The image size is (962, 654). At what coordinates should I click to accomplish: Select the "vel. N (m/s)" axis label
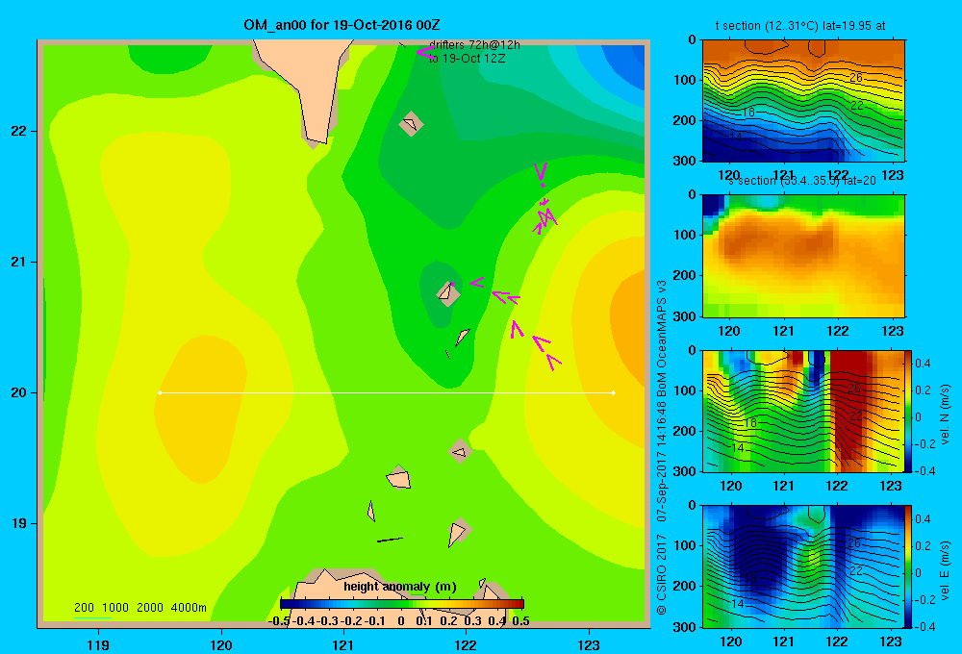(946, 415)
